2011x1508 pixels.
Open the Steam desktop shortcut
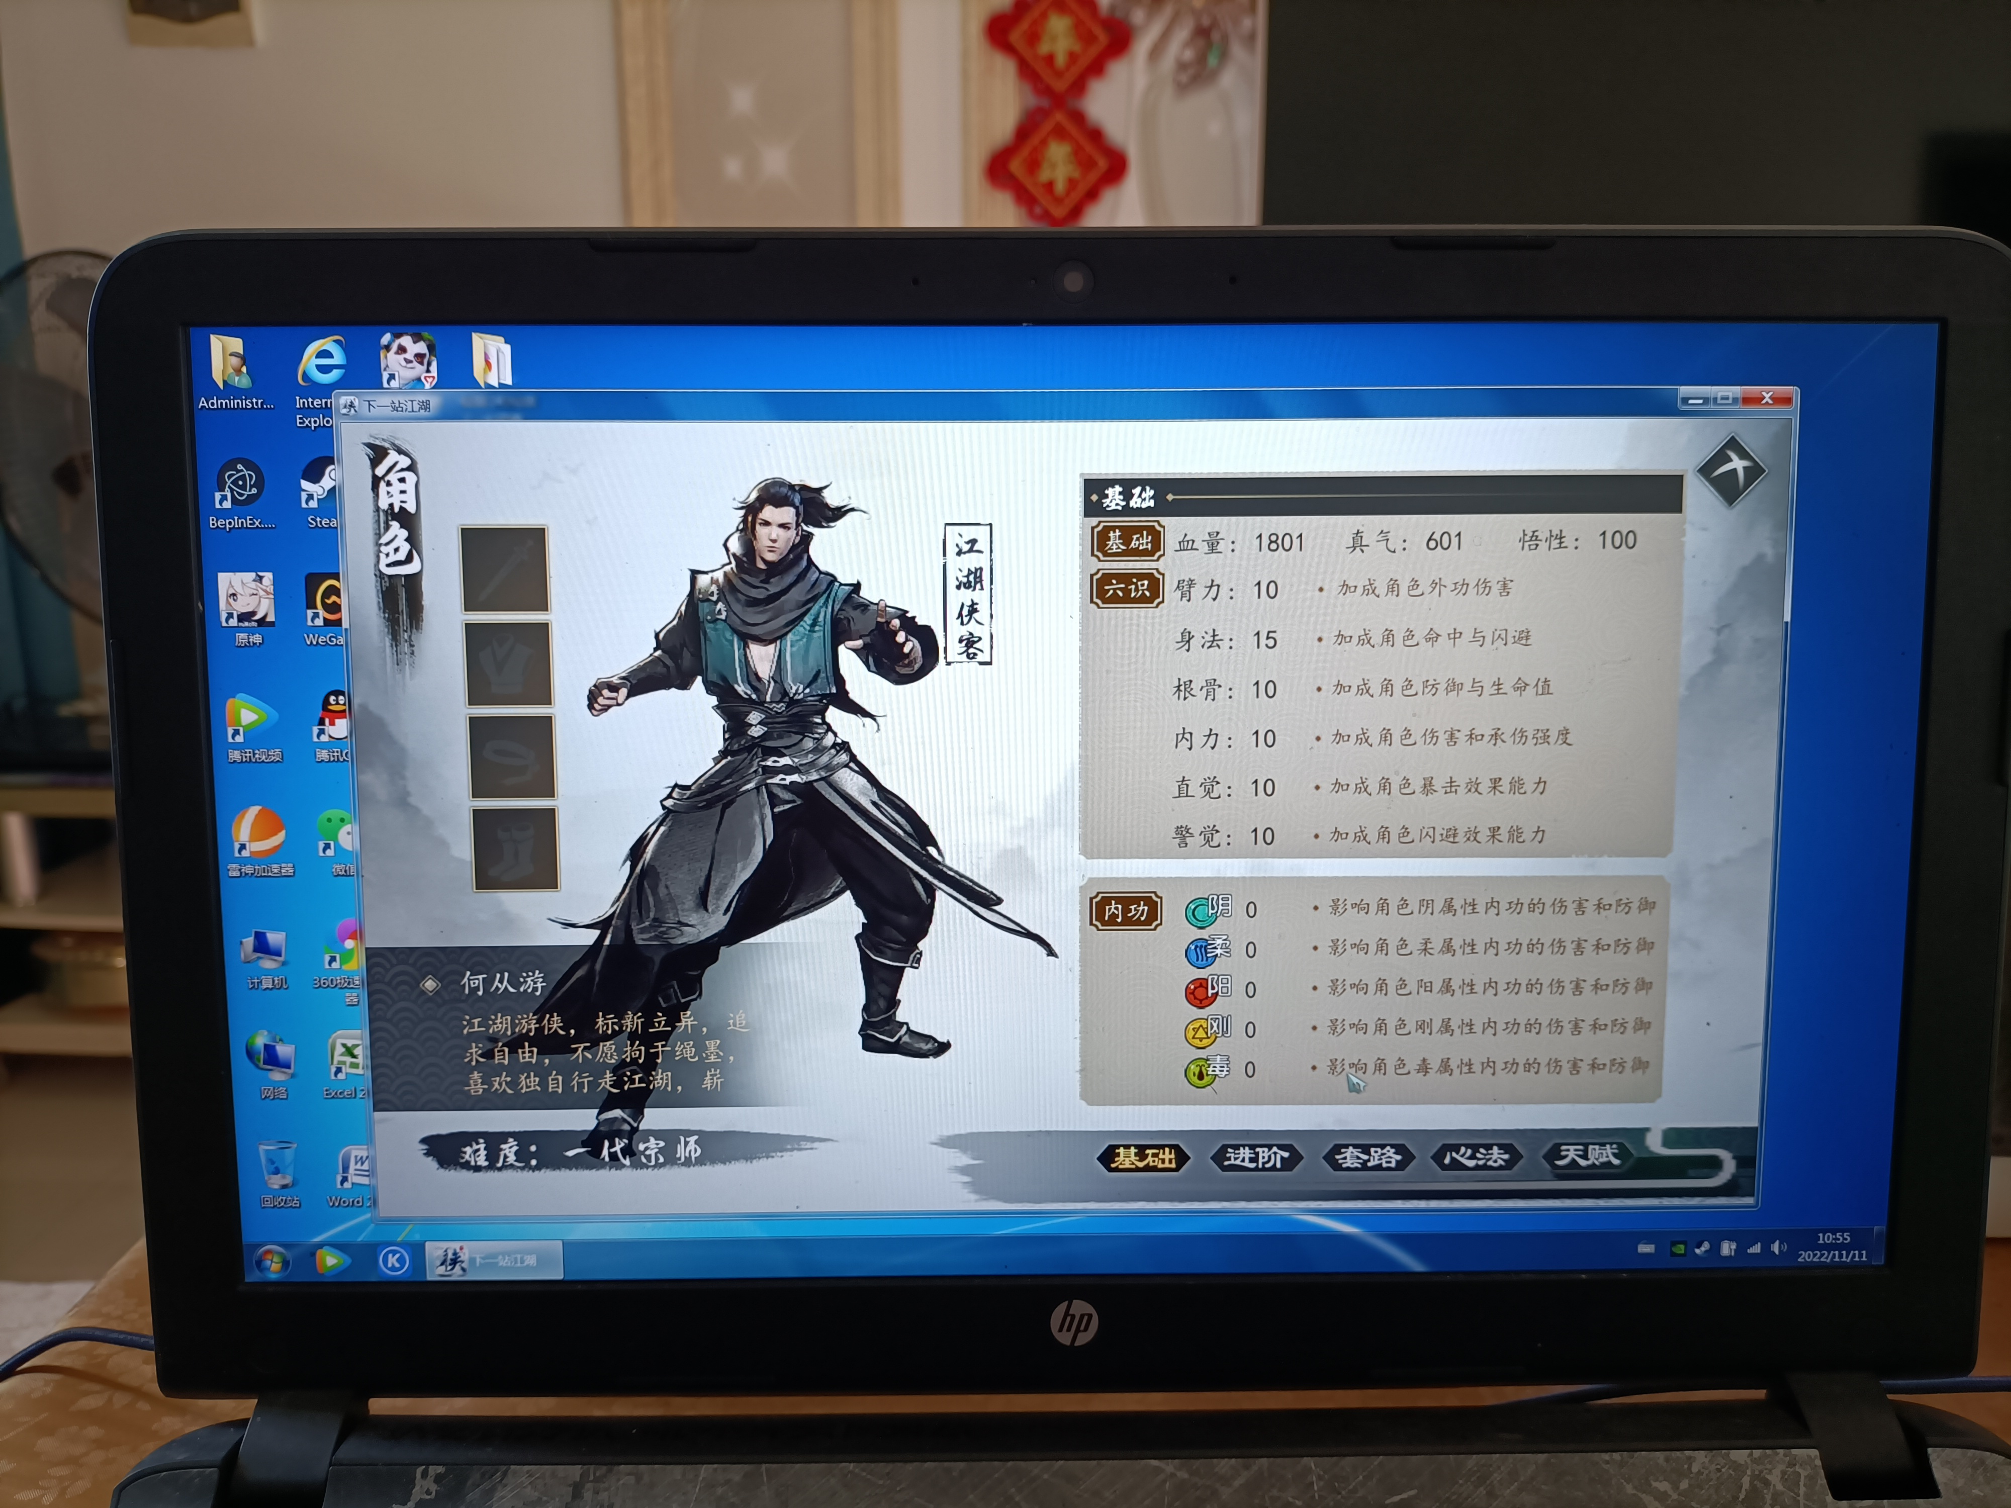(x=321, y=494)
